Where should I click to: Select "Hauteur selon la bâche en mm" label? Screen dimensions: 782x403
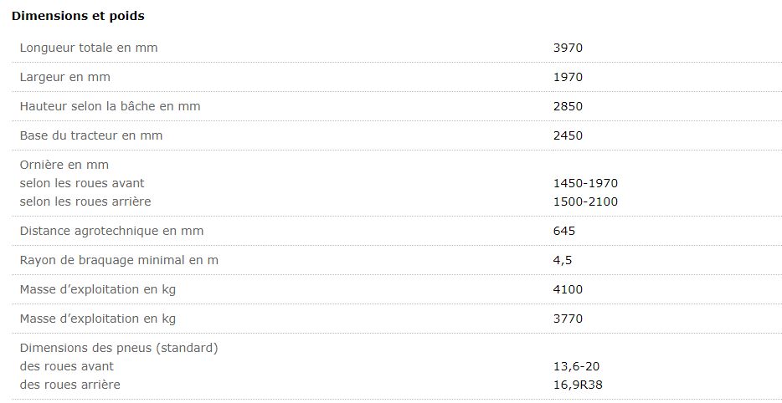(x=110, y=106)
